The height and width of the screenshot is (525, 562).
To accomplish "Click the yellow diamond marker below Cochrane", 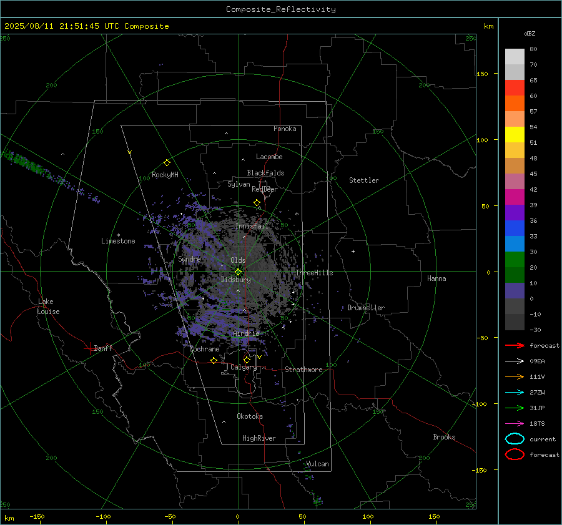I will (x=214, y=360).
